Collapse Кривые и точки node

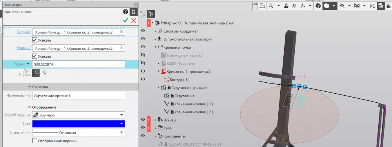click(156, 47)
